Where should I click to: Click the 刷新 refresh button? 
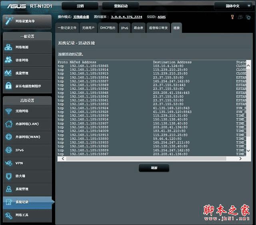[154, 168]
